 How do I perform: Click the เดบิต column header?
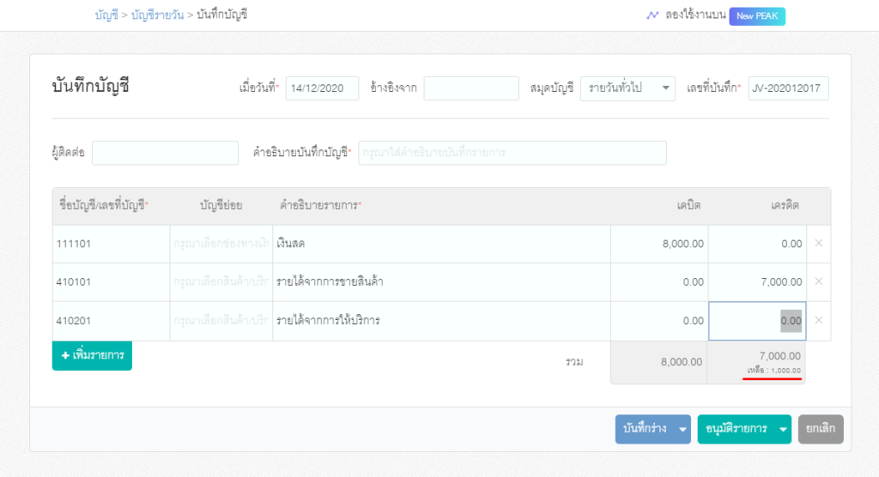click(688, 205)
